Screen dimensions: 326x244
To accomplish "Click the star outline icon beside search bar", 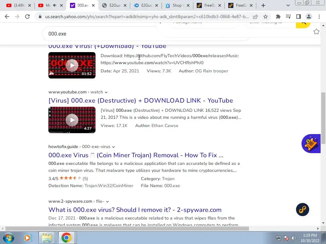I will click(x=316, y=31).
